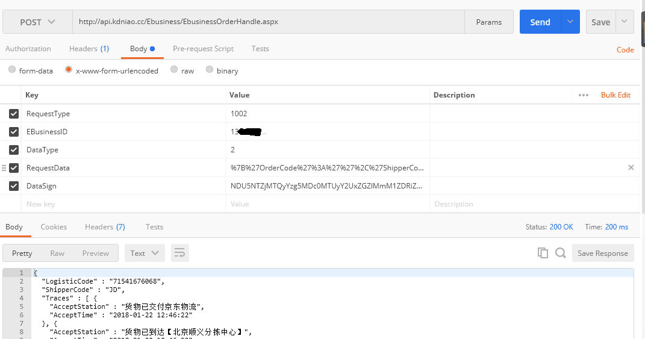Uncheck the RequestType parameter

(x=14, y=114)
